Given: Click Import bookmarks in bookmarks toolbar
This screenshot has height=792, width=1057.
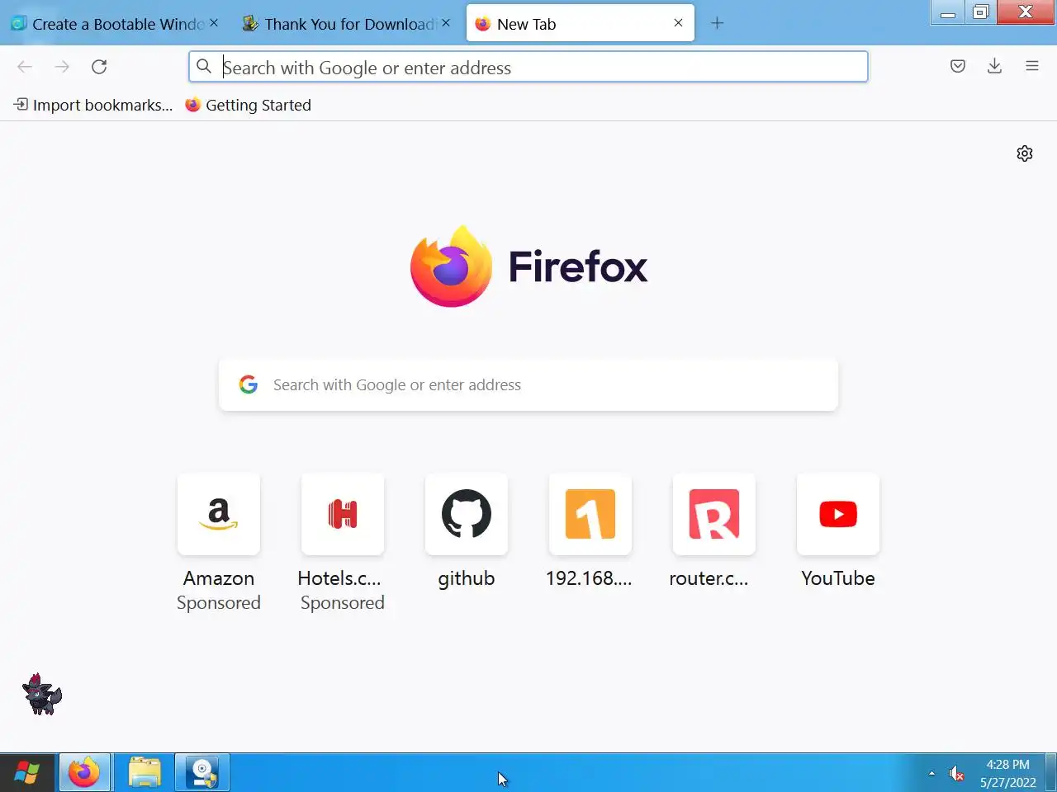Looking at the screenshot, I should click(93, 105).
